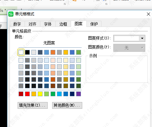The width and height of the screenshot is (152, 127).
Task: Open the 字体 tab
Action: pyautogui.click(x=48, y=24)
